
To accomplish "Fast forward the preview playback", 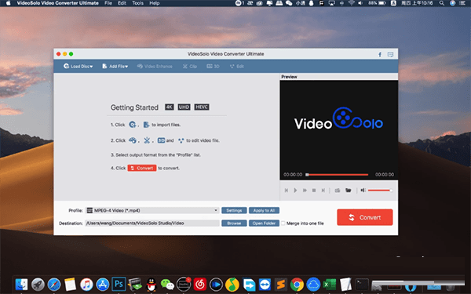I will pos(305,191).
